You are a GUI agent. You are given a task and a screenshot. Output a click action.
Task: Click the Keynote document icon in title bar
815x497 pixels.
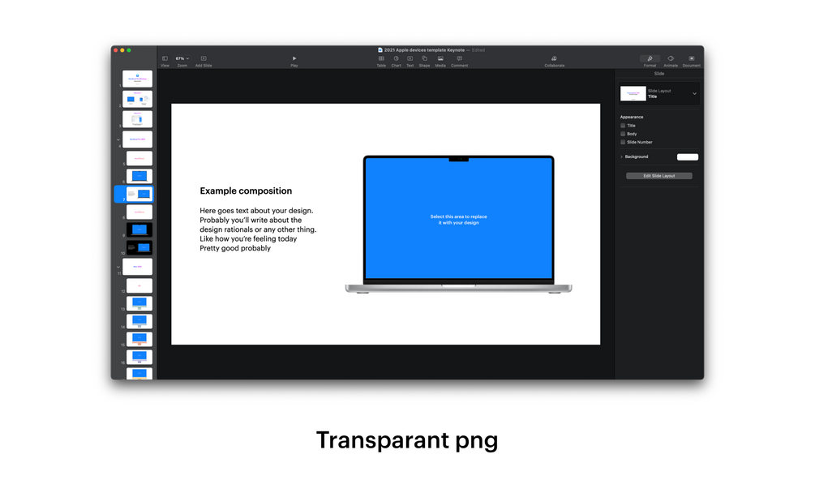coord(380,50)
